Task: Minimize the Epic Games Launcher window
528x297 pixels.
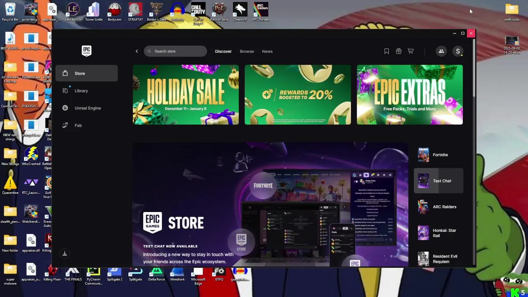Action: pyautogui.click(x=454, y=33)
